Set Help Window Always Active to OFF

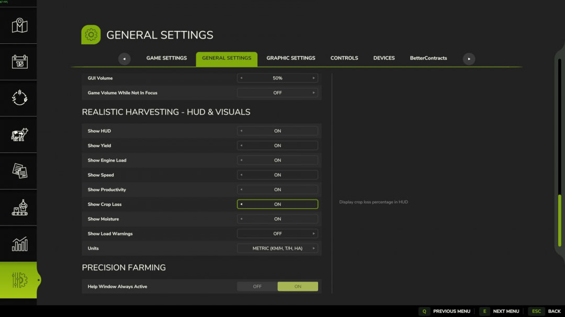[257, 286]
